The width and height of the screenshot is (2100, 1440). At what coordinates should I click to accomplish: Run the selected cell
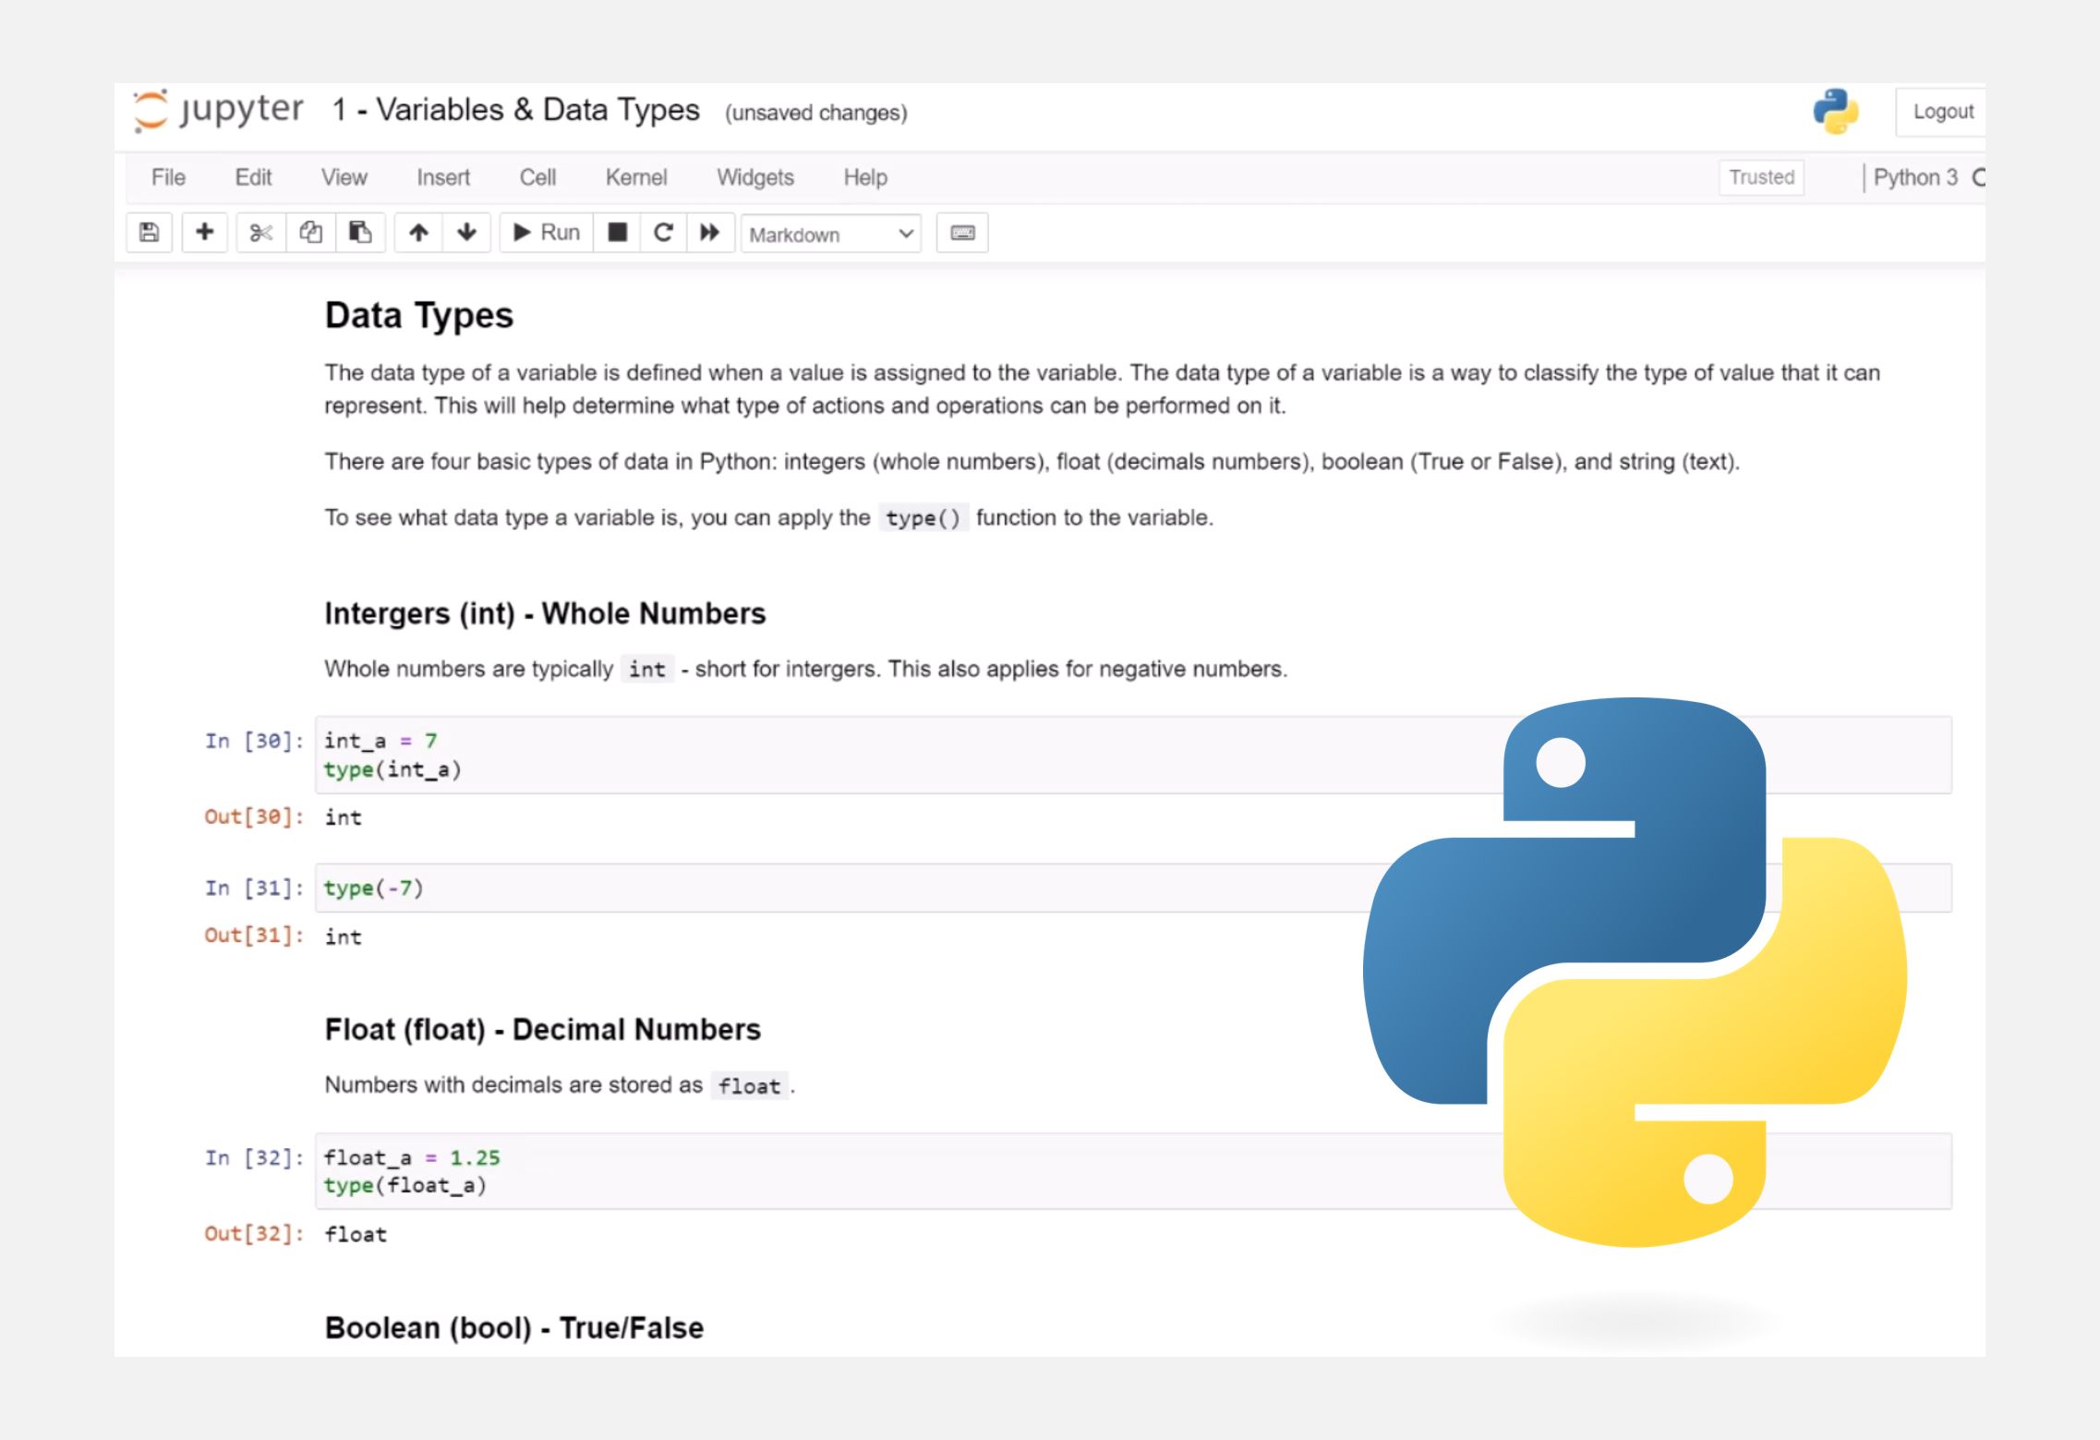tap(545, 233)
